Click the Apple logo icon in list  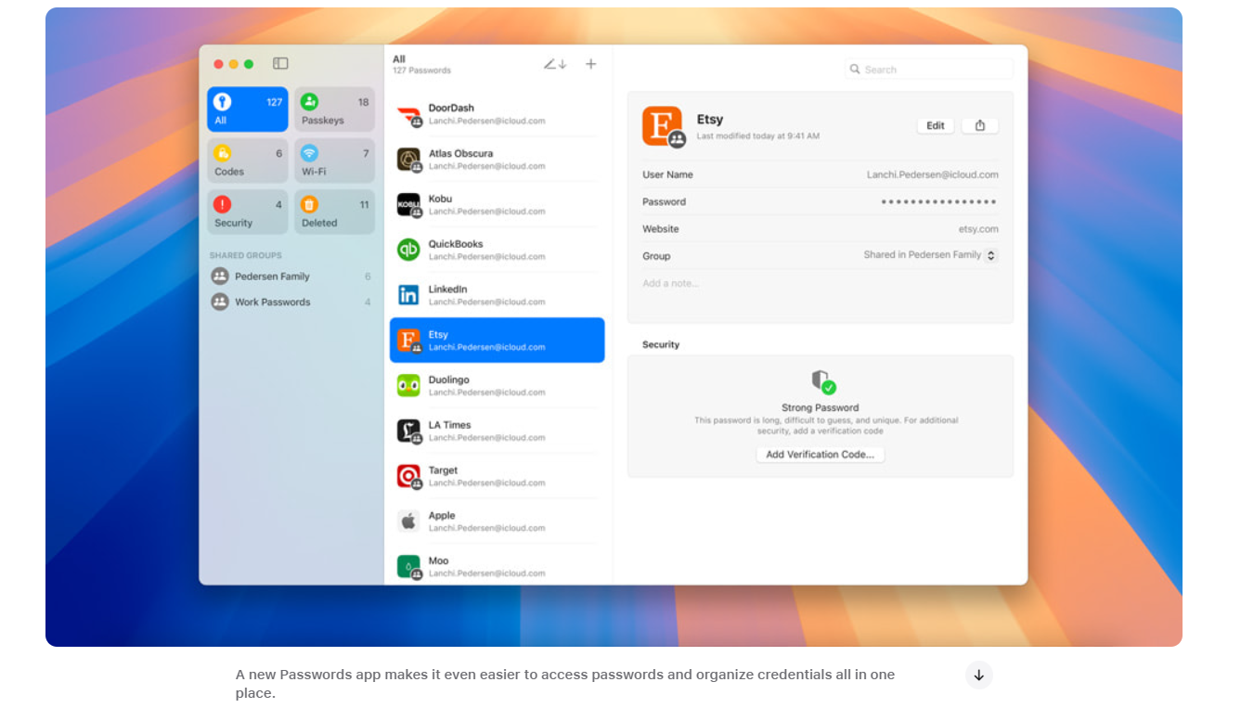pos(408,521)
